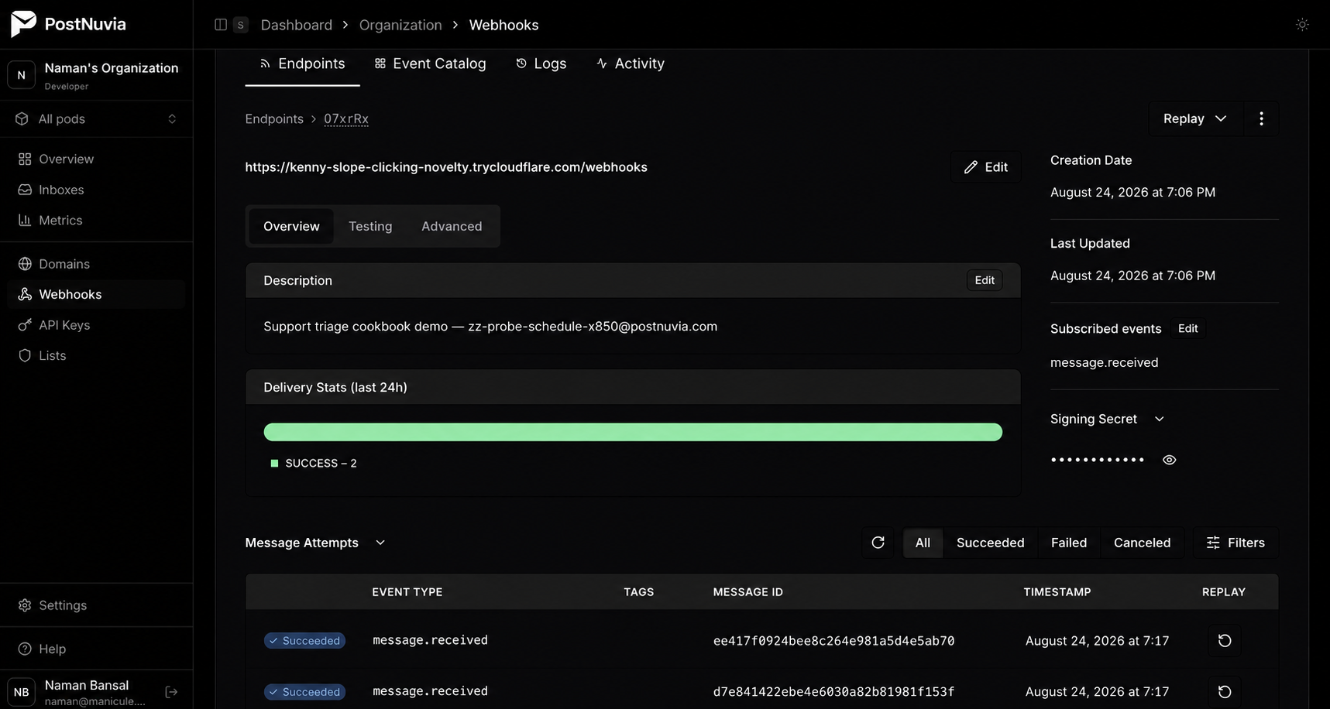Click the PostNuvia logo icon
The image size is (1330, 709).
[23, 24]
